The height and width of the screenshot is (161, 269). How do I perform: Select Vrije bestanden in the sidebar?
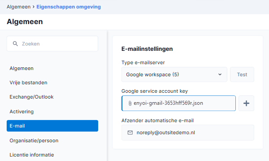pos(28,83)
